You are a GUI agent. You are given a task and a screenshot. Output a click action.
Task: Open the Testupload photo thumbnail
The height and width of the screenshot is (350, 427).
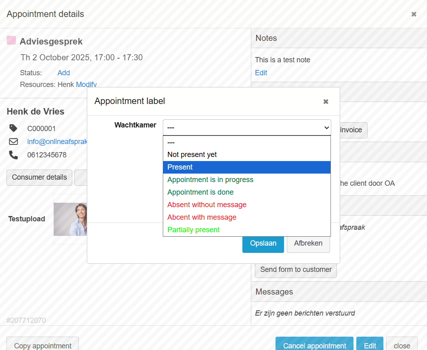tap(70, 219)
